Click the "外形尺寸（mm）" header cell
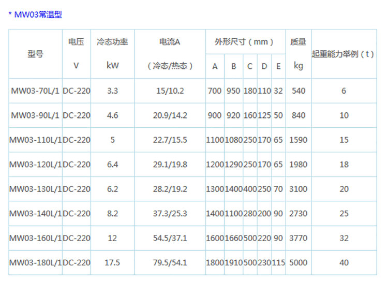Screen dimensions: 388x281 (244, 42)
